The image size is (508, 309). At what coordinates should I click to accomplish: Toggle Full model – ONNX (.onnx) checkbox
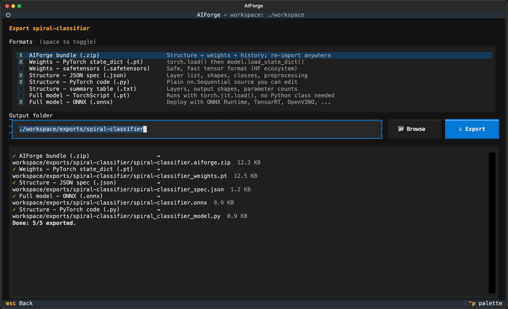21,102
